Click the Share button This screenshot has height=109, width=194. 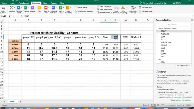click(177, 3)
